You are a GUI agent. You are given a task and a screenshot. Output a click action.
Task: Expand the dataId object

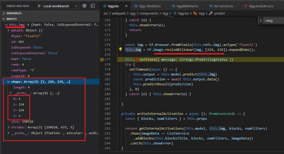point(8,30)
